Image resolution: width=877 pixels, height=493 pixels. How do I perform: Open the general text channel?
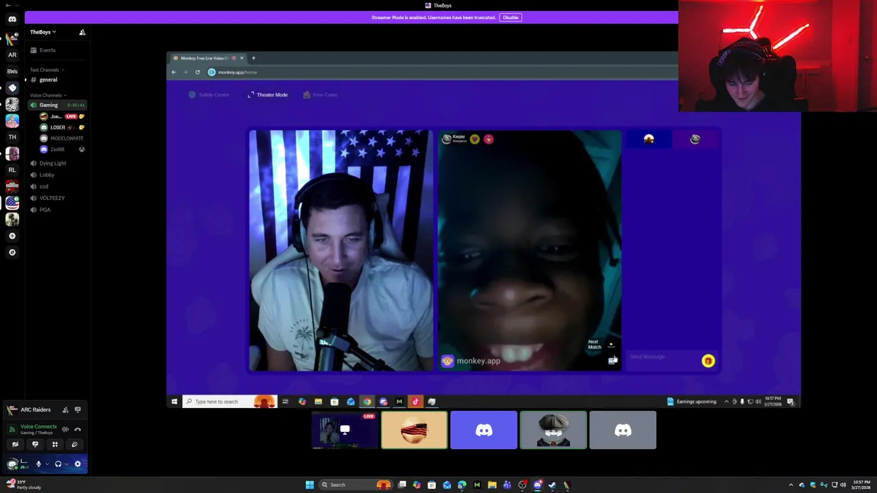48,79
